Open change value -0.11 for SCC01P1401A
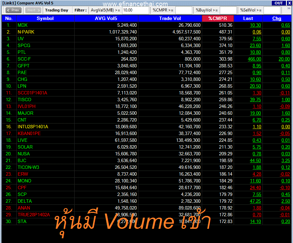The width and height of the screenshot is (293, 243). tap(285, 93)
